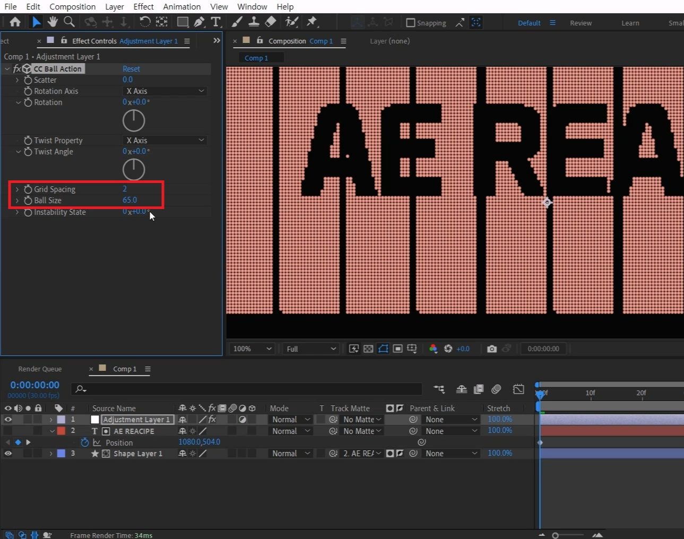Click the composition mini-flowchart icon
Viewport: 684px width, 539px height.
439,389
